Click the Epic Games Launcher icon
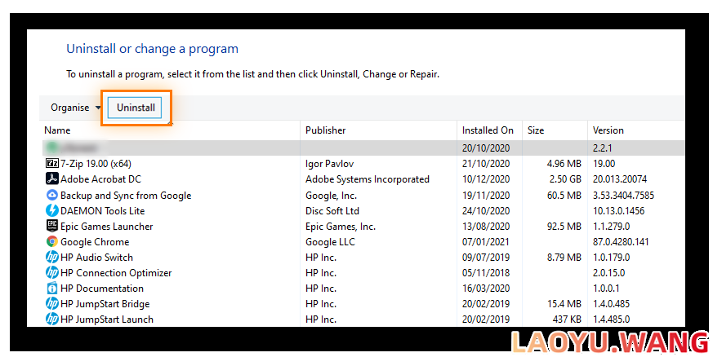This screenshot has height=357, width=713. click(52, 226)
